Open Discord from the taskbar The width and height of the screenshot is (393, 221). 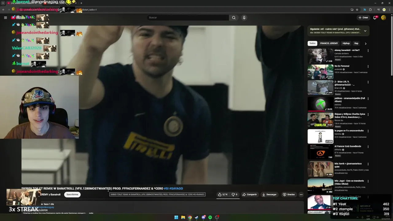pyautogui.click(x=203, y=217)
